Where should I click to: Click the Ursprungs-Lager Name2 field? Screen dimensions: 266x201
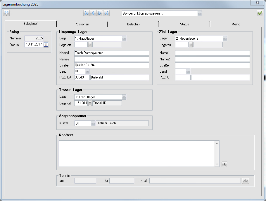(x=112, y=59)
